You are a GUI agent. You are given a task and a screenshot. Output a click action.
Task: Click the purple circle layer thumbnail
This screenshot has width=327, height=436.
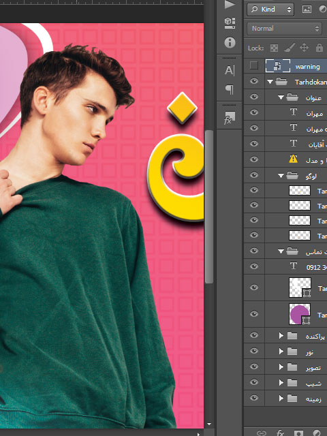coord(300,314)
